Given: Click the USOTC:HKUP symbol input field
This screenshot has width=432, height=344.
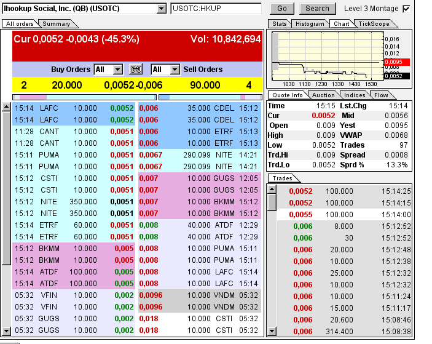Looking at the screenshot, I should click(x=217, y=9).
